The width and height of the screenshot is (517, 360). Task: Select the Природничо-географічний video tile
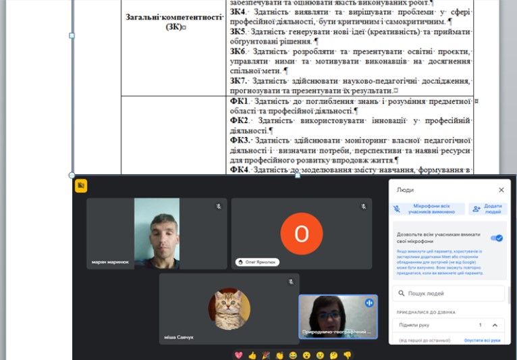[338, 317]
